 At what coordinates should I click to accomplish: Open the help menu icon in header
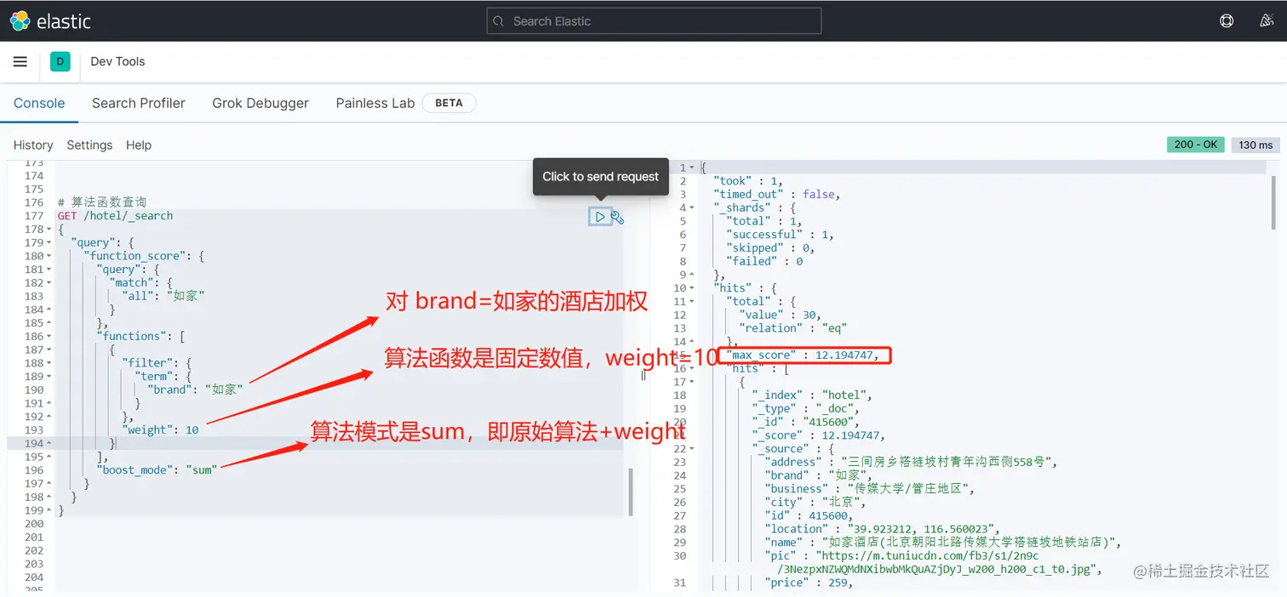pos(1227,21)
